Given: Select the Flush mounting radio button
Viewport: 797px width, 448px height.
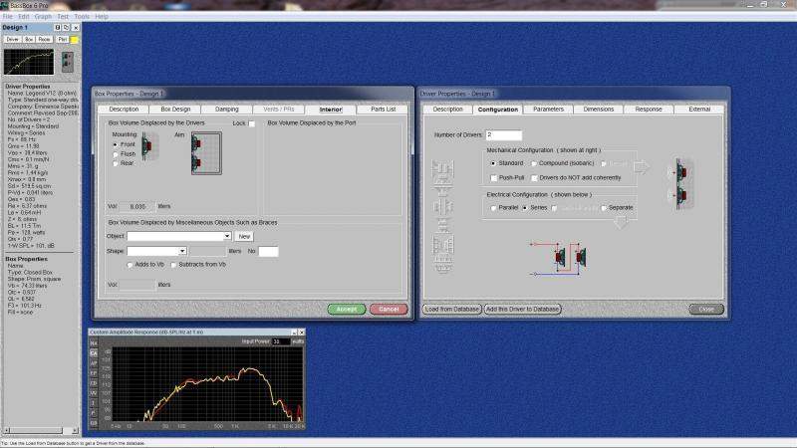Looking at the screenshot, I should point(115,154).
